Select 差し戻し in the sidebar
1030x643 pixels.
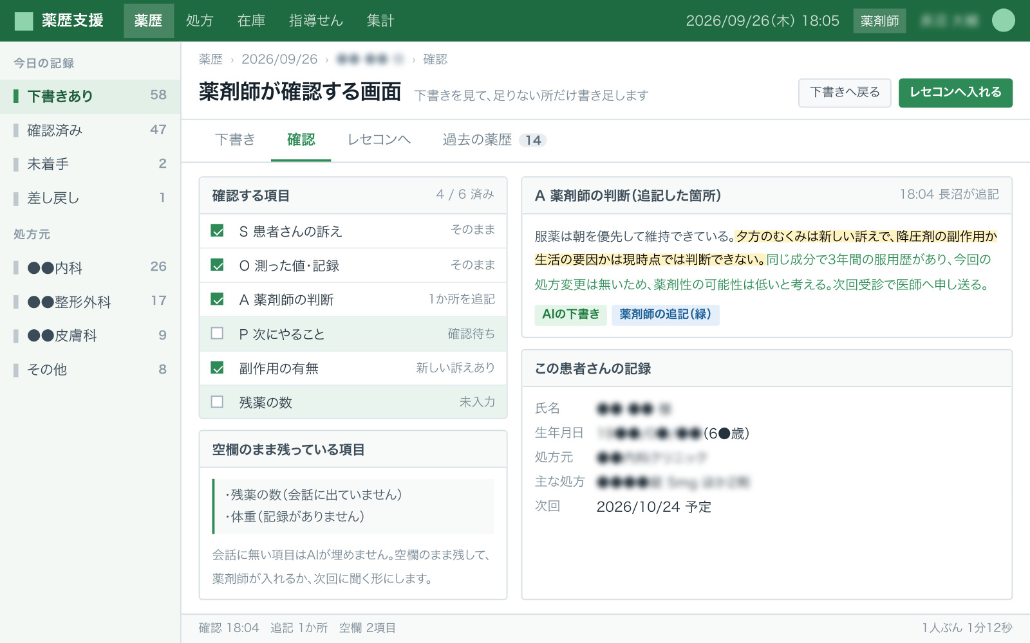(90, 198)
